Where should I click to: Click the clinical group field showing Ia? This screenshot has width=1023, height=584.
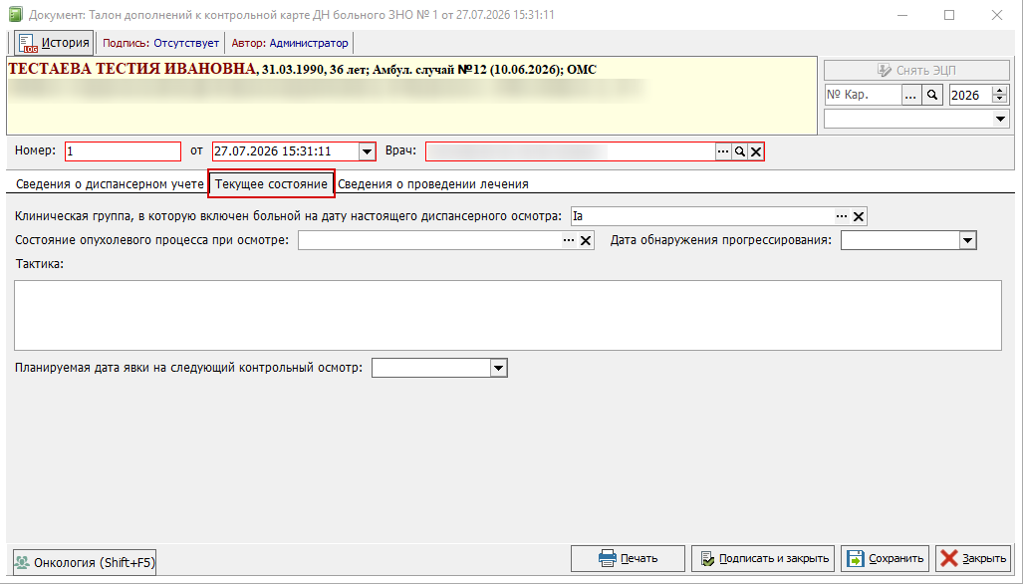(x=702, y=216)
